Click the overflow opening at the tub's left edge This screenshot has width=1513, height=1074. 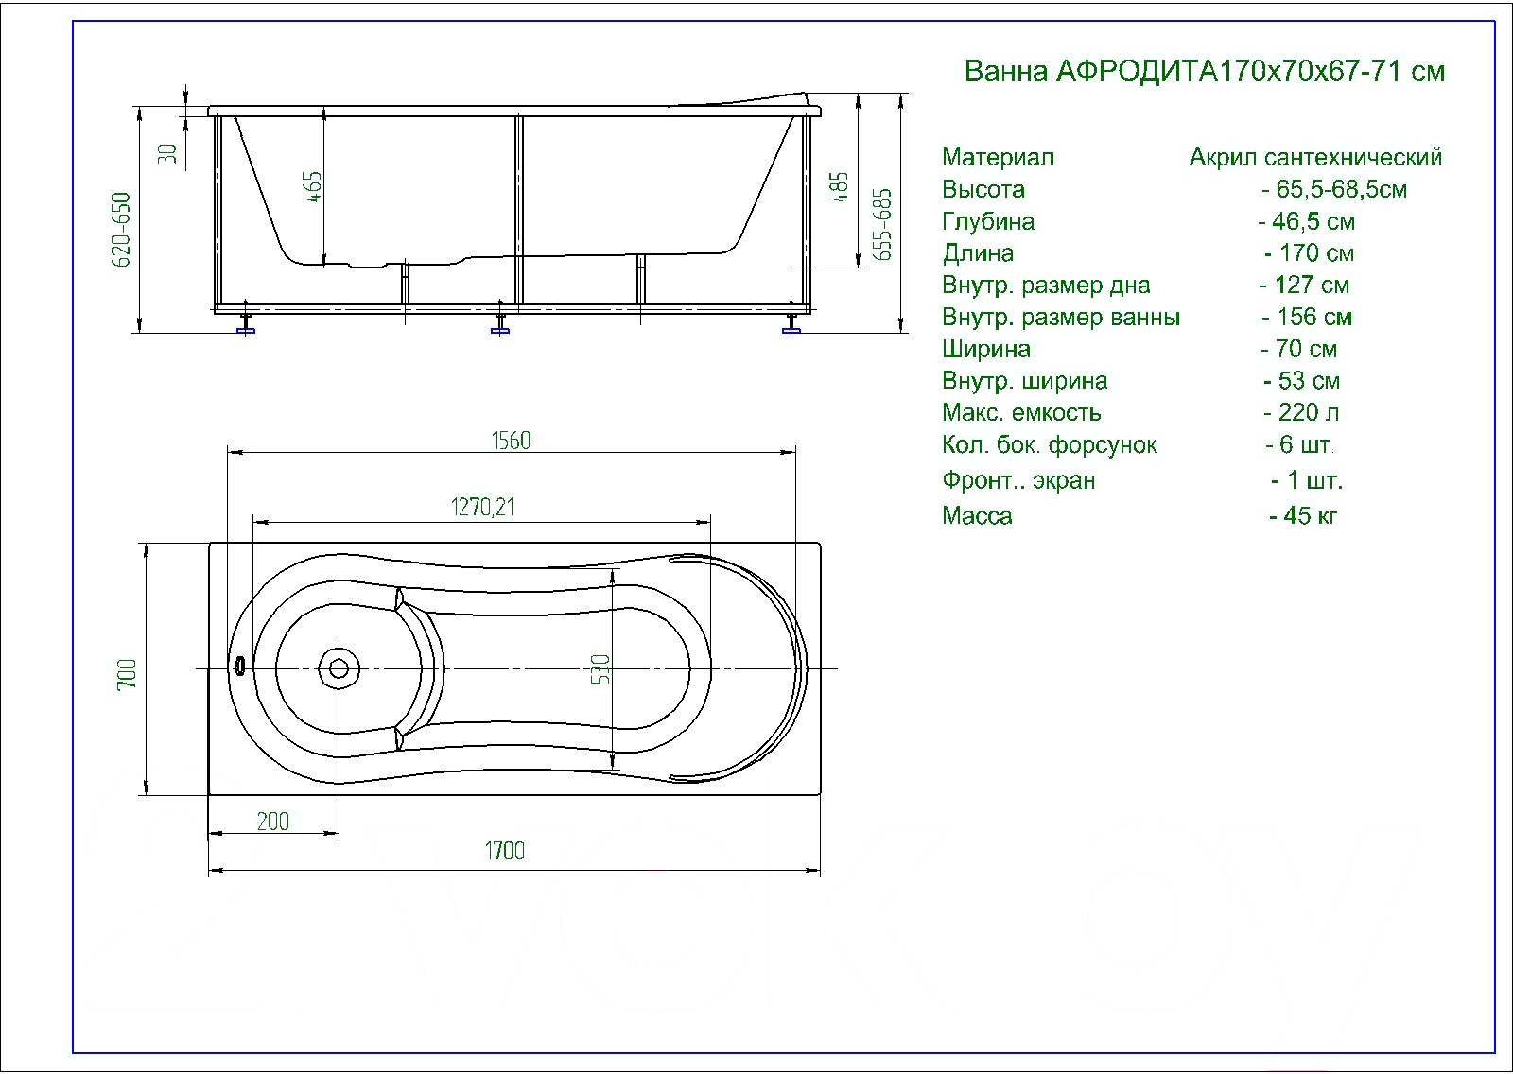pos(239,667)
